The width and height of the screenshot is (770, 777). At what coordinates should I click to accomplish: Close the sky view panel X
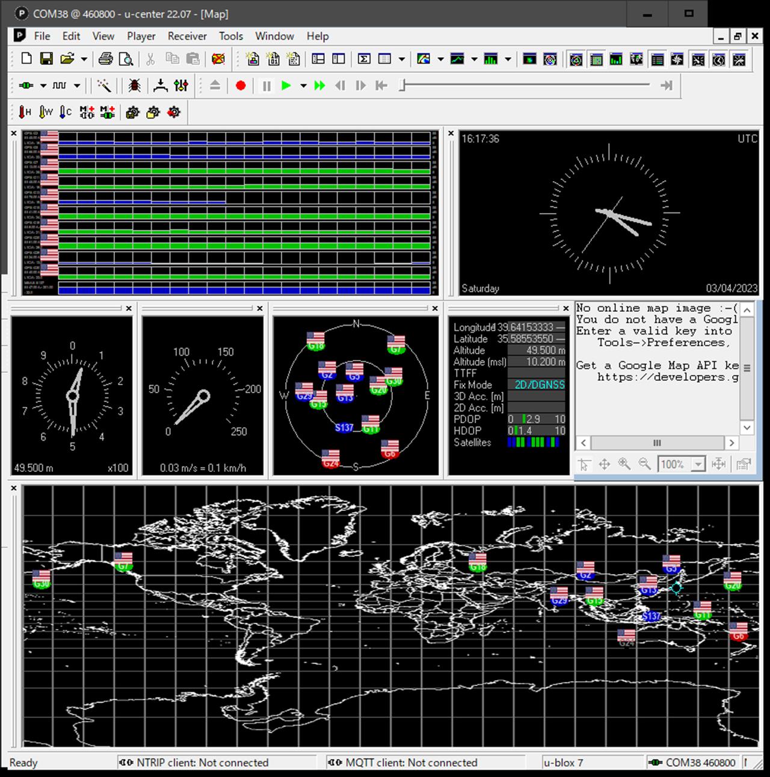tap(435, 308)
